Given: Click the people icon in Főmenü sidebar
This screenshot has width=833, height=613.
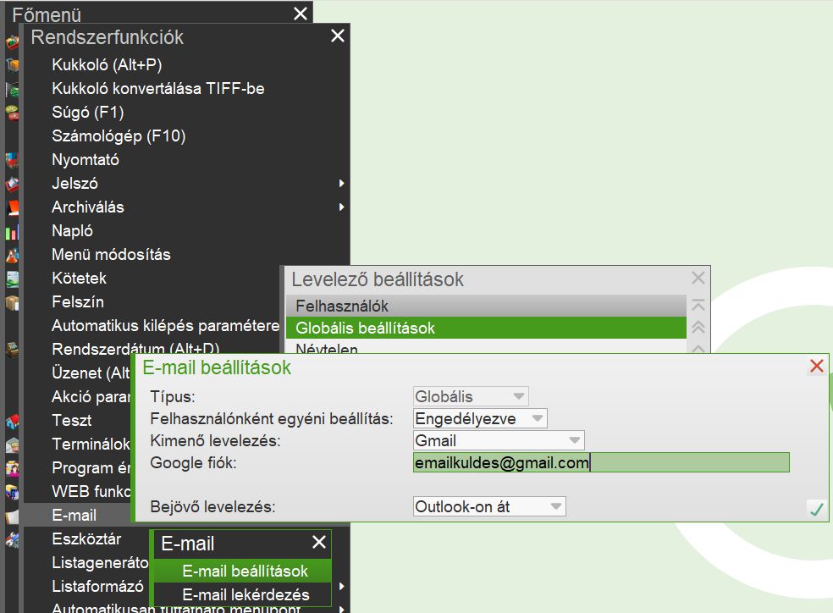Looking at the screenshot, I should [x=12, y=468].
